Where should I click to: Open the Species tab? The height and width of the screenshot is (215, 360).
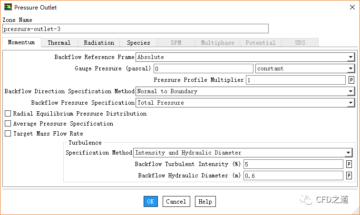138,43
